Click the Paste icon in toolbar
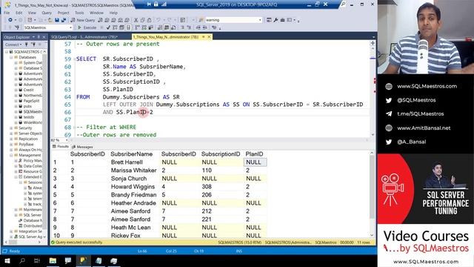 pyautogui.click(x=149, y=20)
